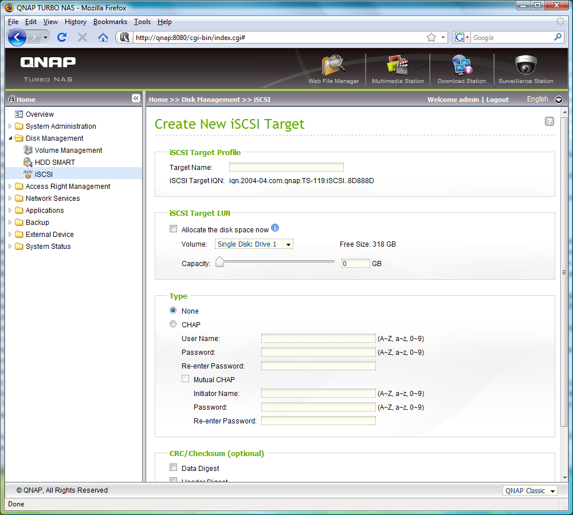
Task: Click the Home house icon in sidebar
Action: [11, 98]
